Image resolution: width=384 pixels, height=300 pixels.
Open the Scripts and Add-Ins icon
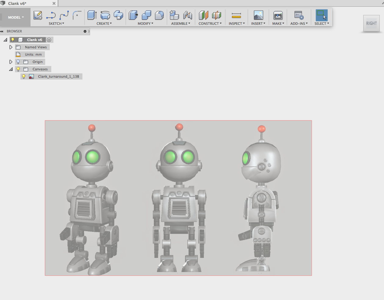tap(299, 15)
